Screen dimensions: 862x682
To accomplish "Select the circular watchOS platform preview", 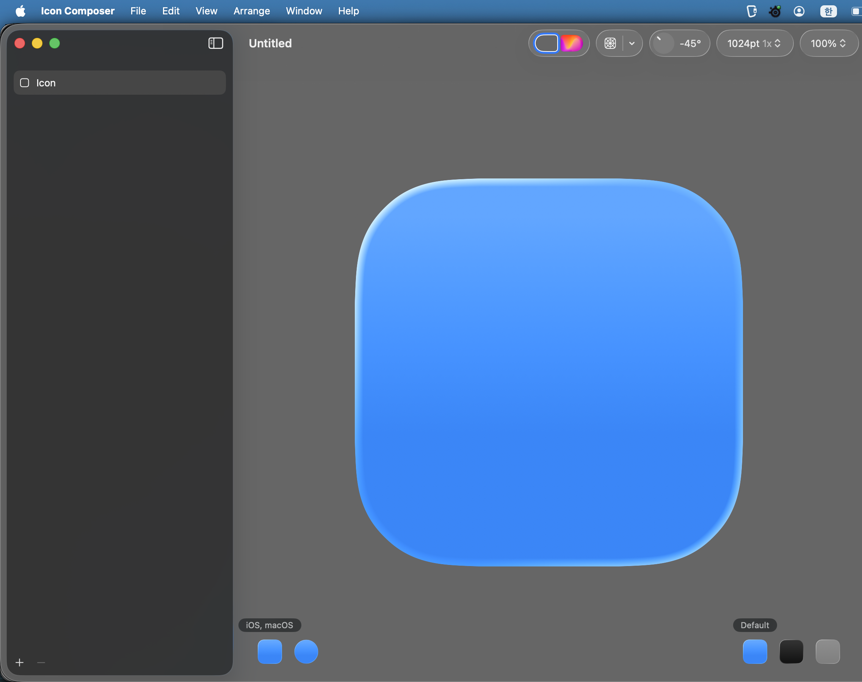I will pos(306,651).
